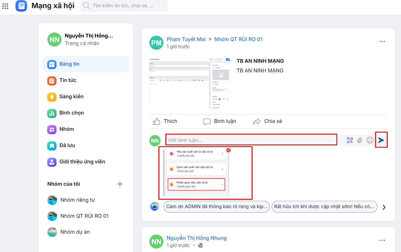Click the PM avatar on the post
Image resolution: width=401 pixels, height=252 pixels.
[156, 43]
